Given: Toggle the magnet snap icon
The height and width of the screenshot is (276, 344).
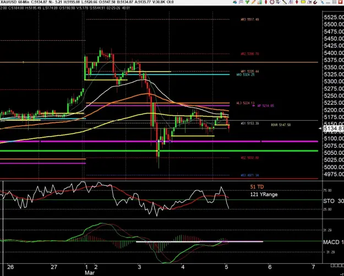Looking at the screenshot, I should [x=315, y=2].
